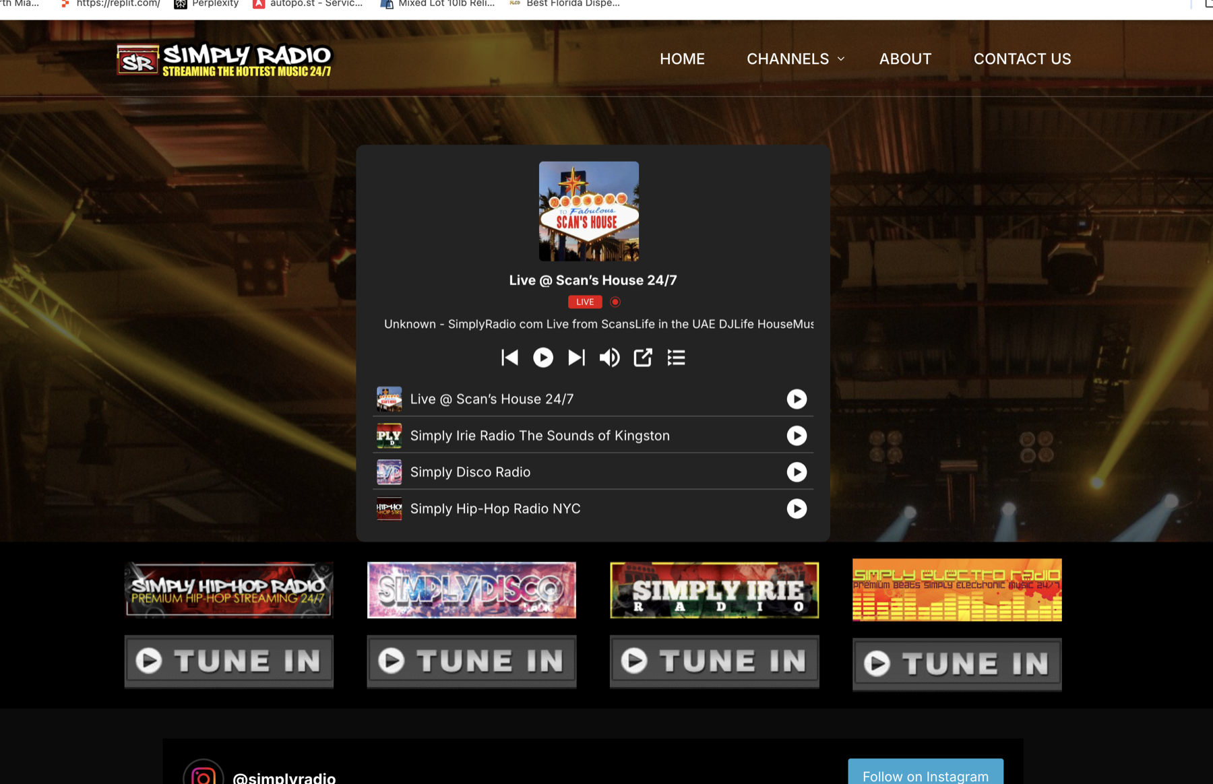
Task: Open Simply Disco banner image
Action: pos(472,590)
